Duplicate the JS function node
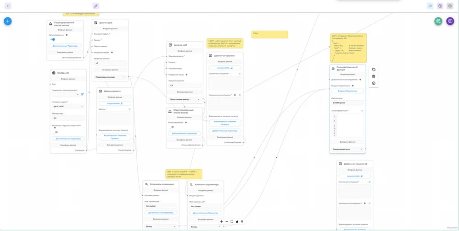Viewport: 459px width, 231px height. pyautogui.click(x=374, y=70)
